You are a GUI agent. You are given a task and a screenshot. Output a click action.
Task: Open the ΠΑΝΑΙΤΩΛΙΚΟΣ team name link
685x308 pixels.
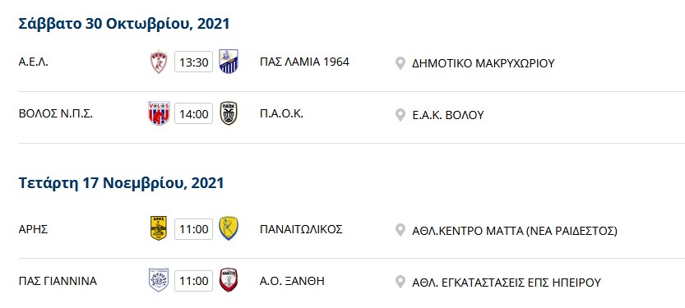point(301,229)
